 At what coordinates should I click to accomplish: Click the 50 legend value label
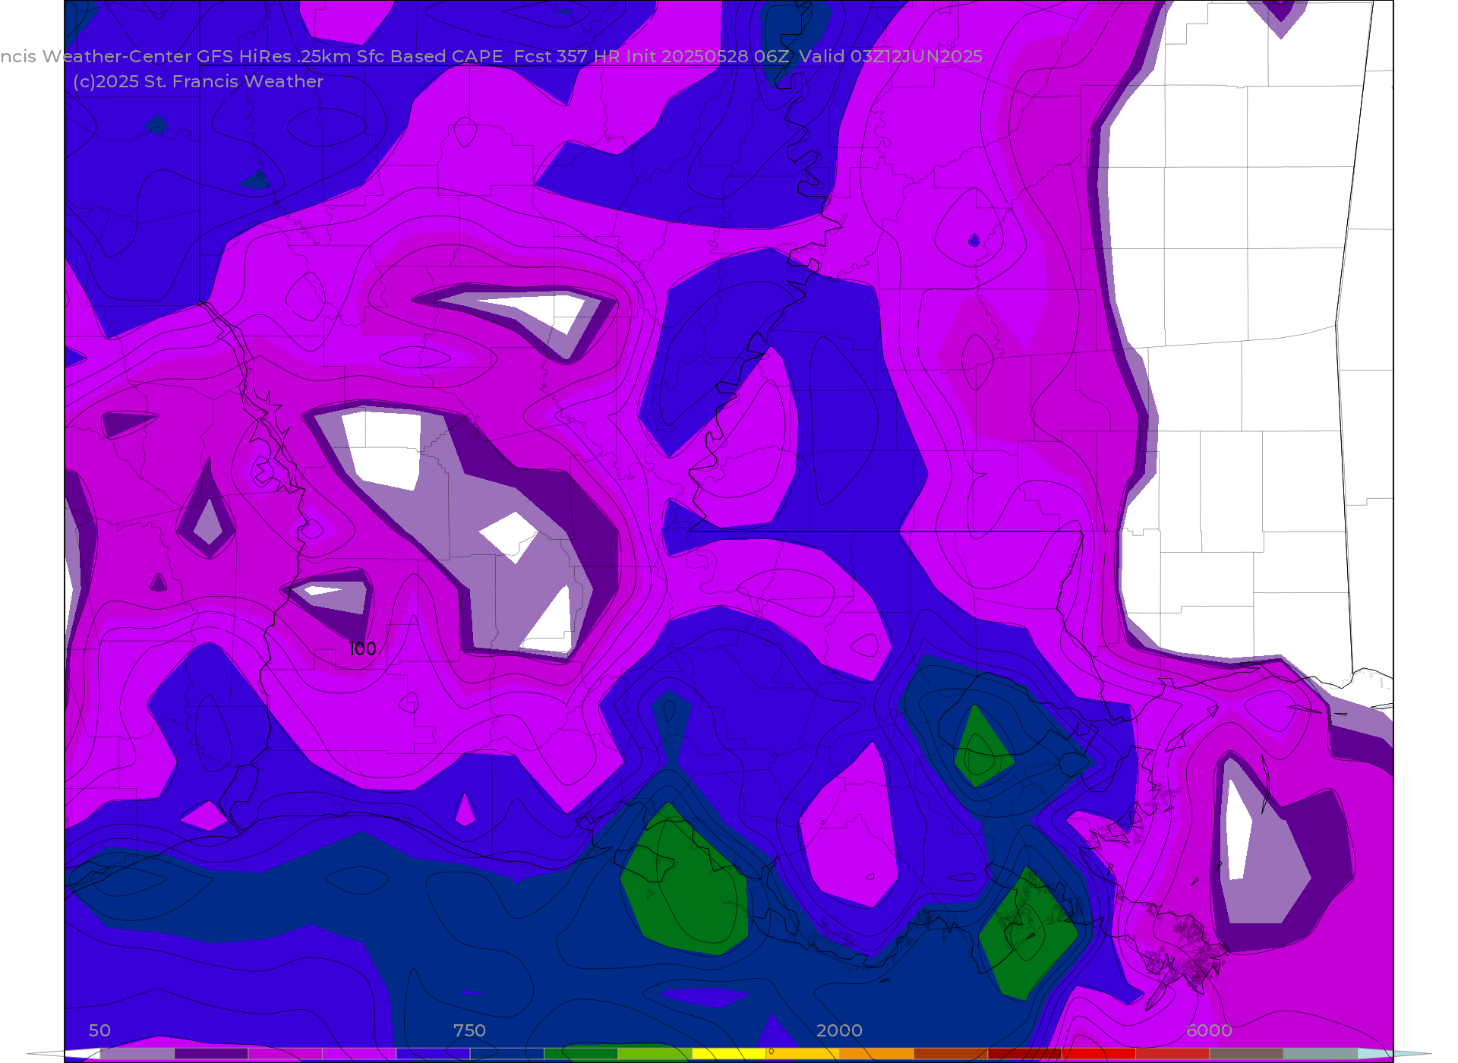pyautogui.click(x=99, y=1030)
